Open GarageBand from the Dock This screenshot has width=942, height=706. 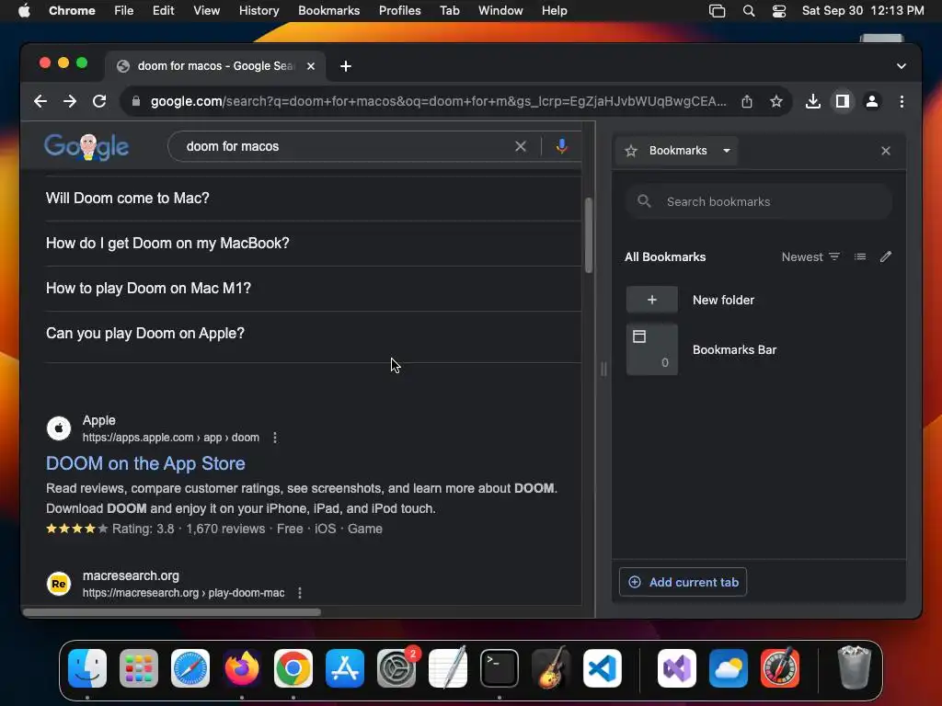(550, 668)
